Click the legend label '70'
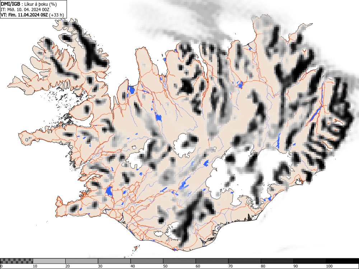 pyautogui.click(x=230, y=266)
